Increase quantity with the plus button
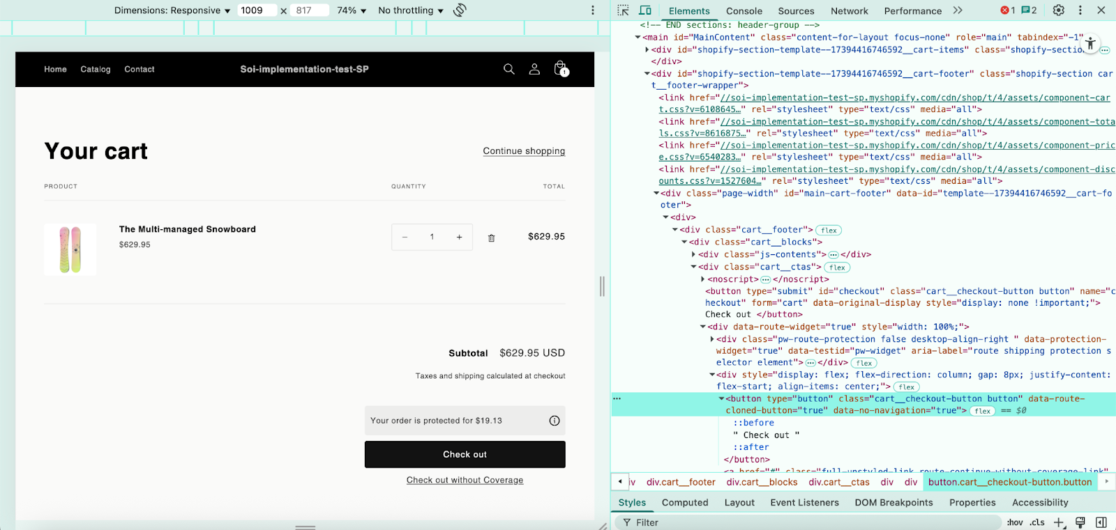This screenshot has height=530, width=1116. coord(459,237)
